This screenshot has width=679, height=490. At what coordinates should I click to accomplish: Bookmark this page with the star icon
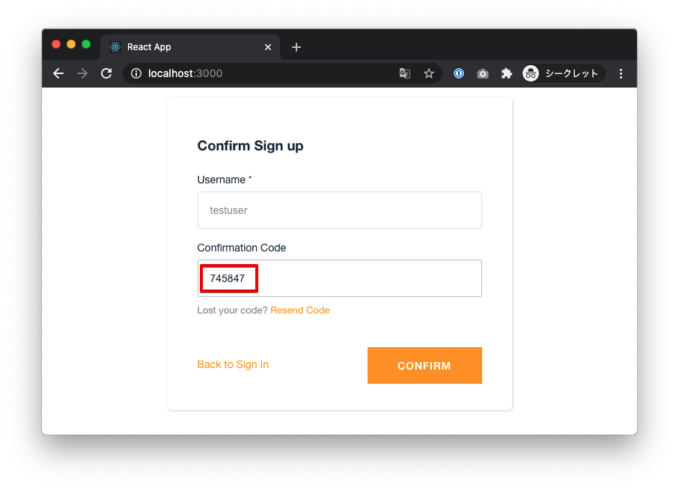tap(429, 73)
